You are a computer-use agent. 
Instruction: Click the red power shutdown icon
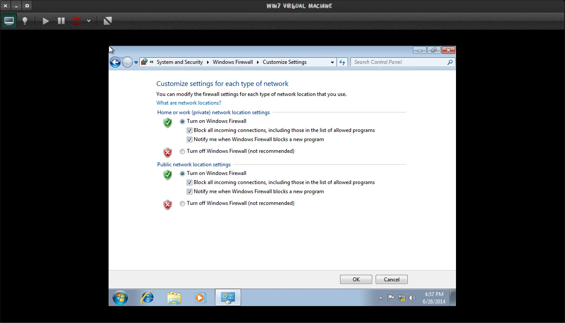click(x=76, y=21)
